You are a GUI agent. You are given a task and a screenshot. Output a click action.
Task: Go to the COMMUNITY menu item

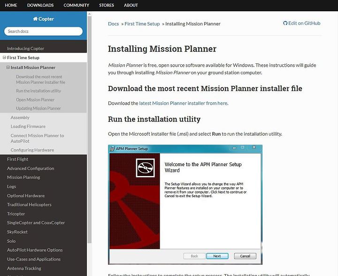point(77,5)
